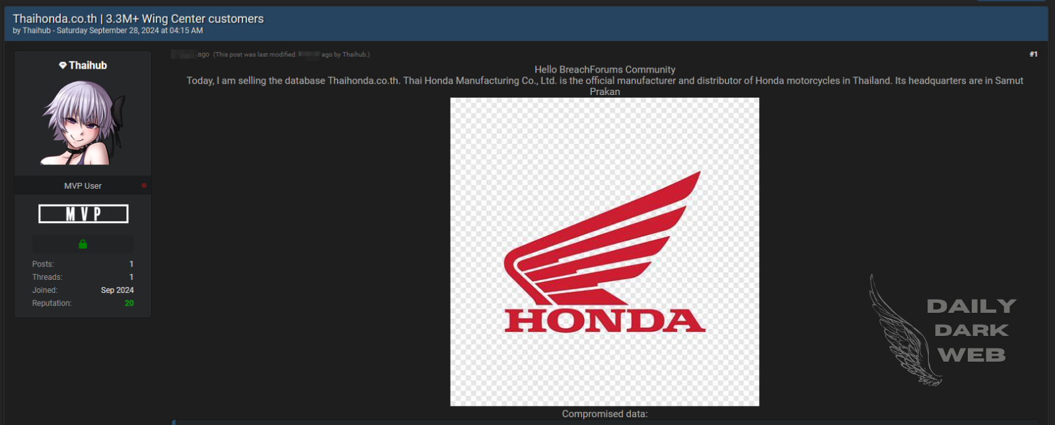Click the 'Saturday September 28, 2024' date text
This screenshot has height=425, width=1055.
tap(108, 30)
